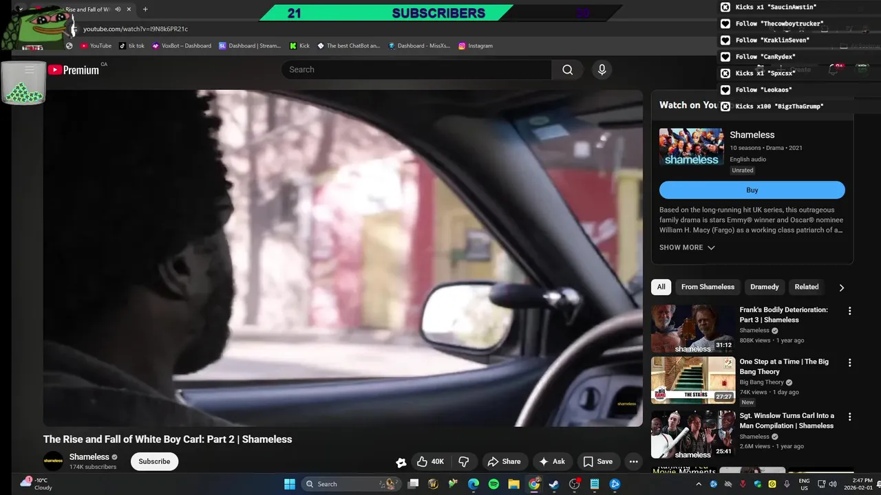
Task: Click in the YouTube search field
Action: click(416, 69)
